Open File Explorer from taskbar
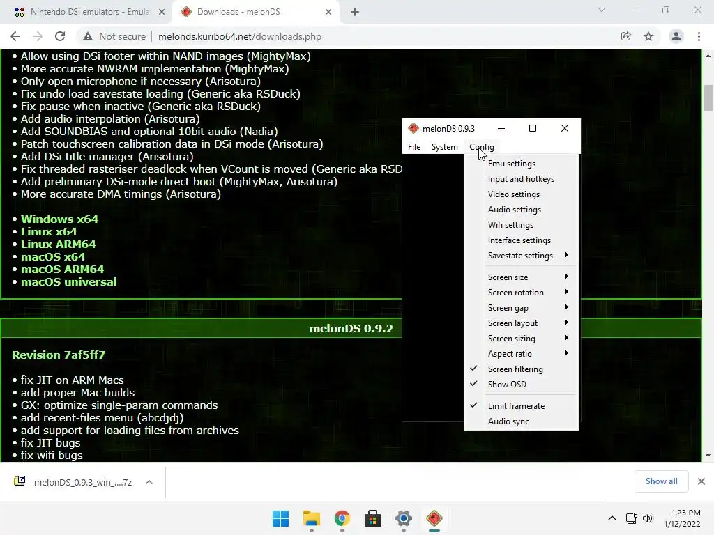This screenshot has height=535, width=714. click(312, 518)
